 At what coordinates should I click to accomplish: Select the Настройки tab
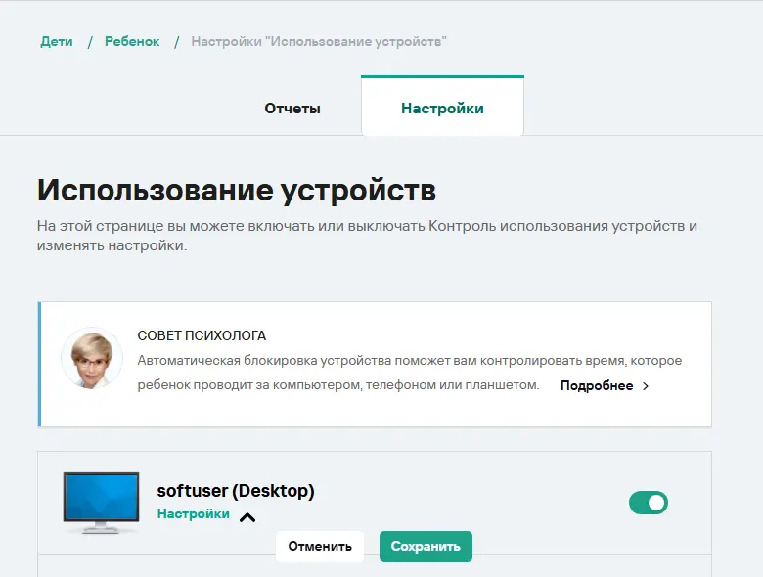point(442,106)
